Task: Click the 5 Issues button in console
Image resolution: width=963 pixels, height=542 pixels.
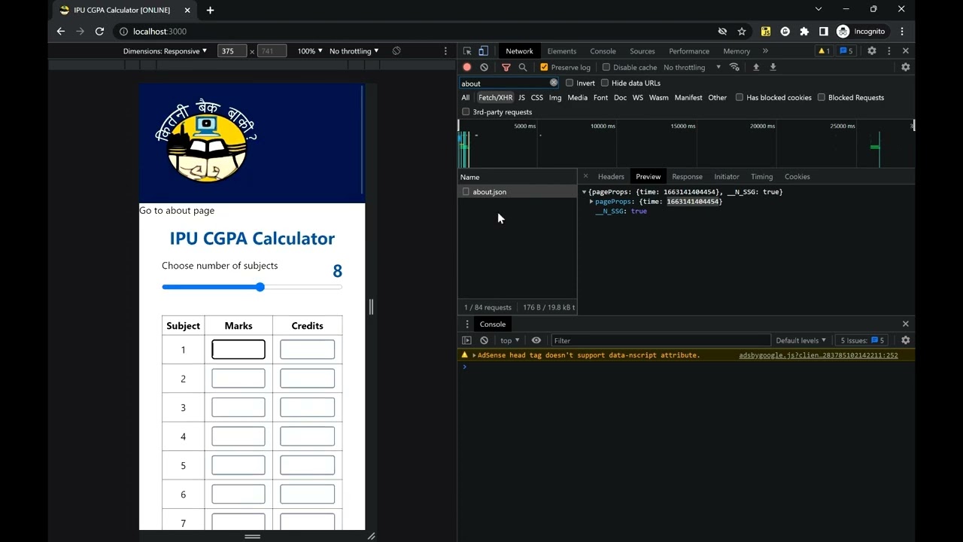Action: point(861,340)
